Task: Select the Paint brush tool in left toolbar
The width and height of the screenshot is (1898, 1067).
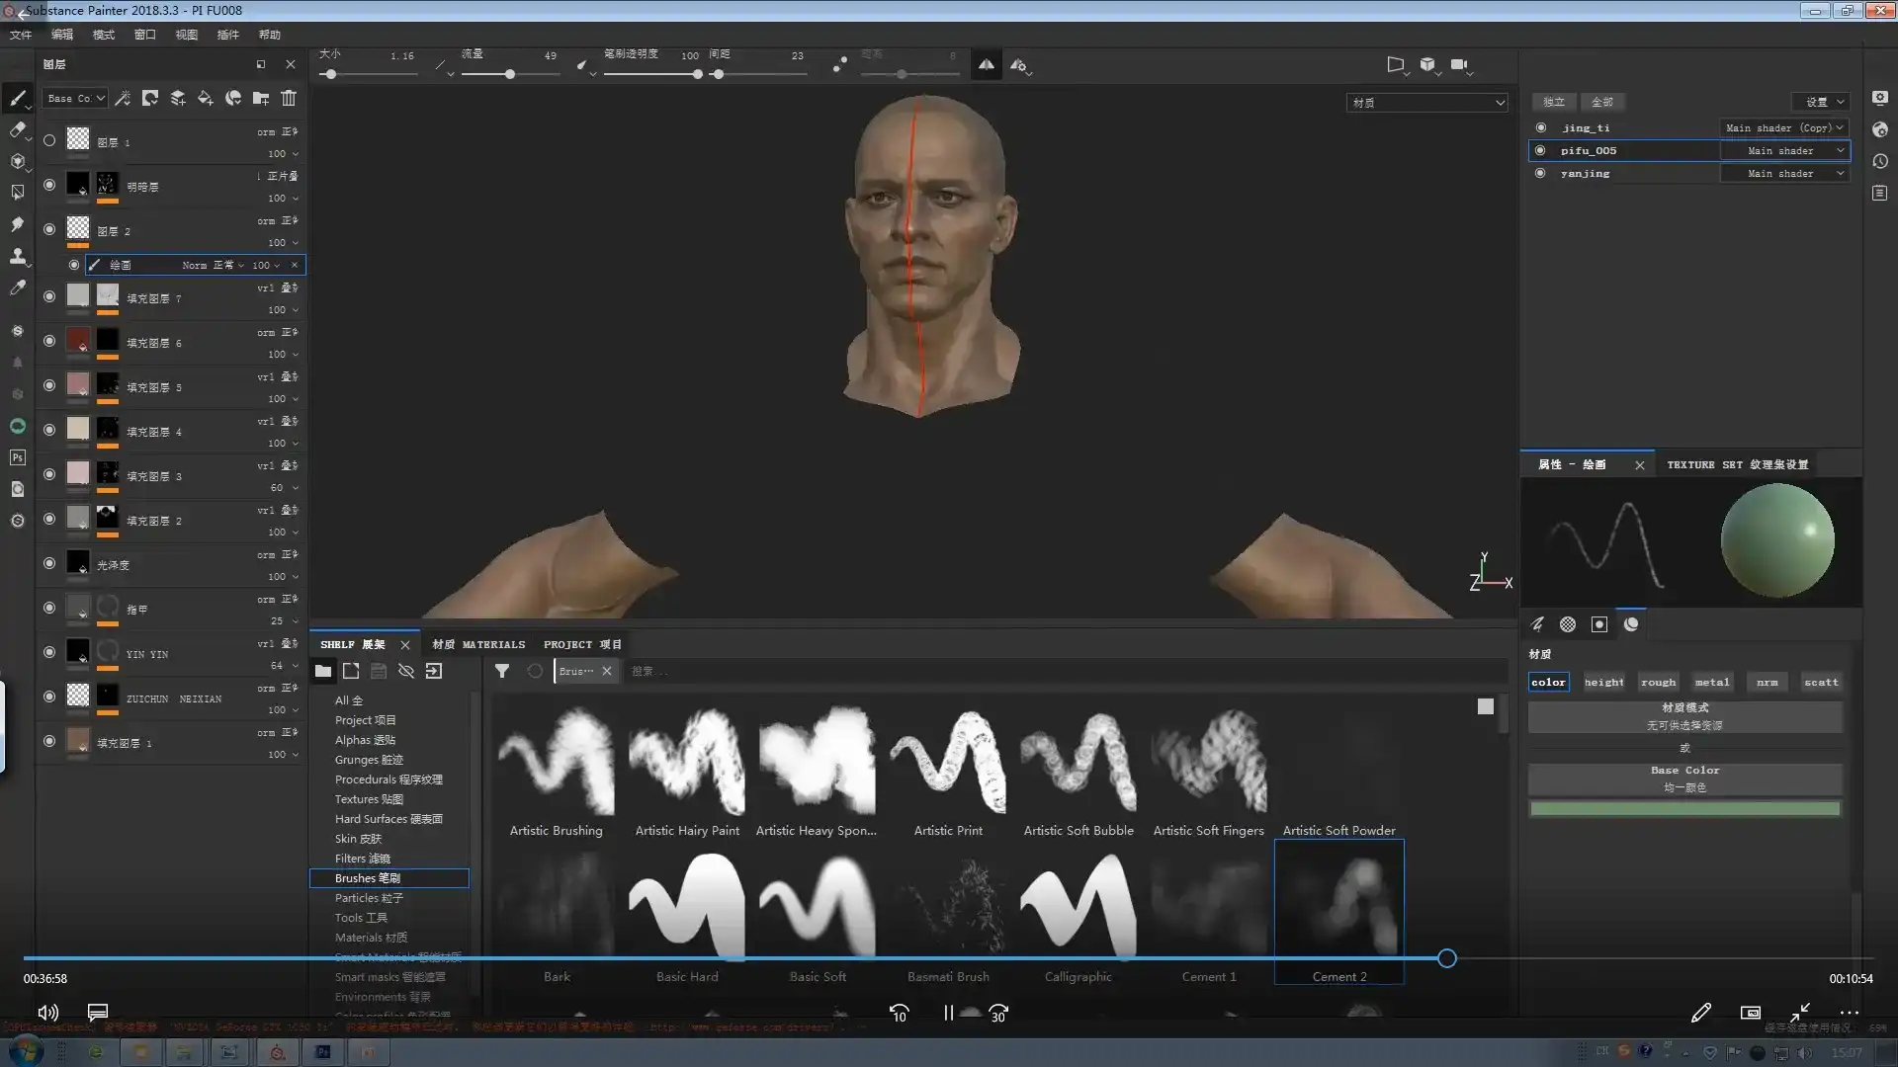Action: click(17, 98)
